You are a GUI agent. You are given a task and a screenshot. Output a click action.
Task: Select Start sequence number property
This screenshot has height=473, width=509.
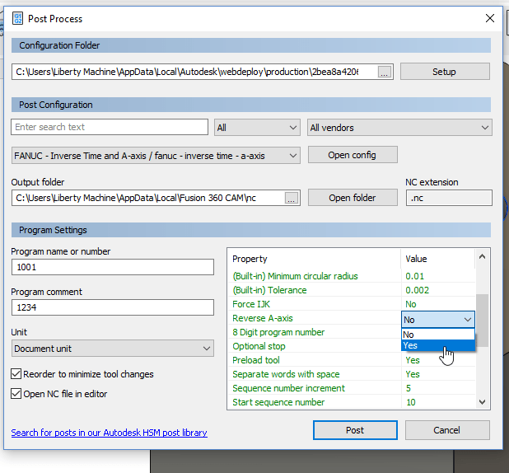point(278,402)
